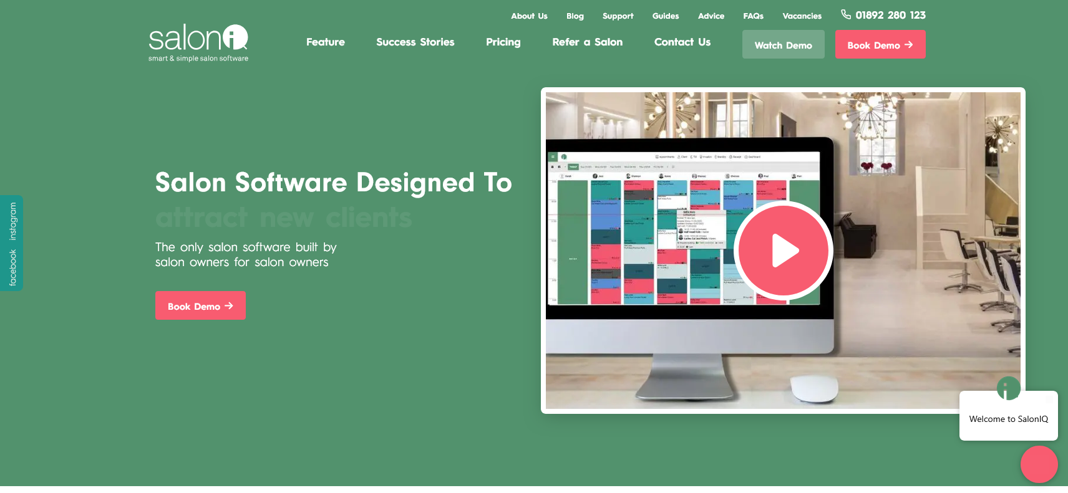The image size is (1068, 493).
Task: Open the Success Stories menu item
Action: (415, 42)
